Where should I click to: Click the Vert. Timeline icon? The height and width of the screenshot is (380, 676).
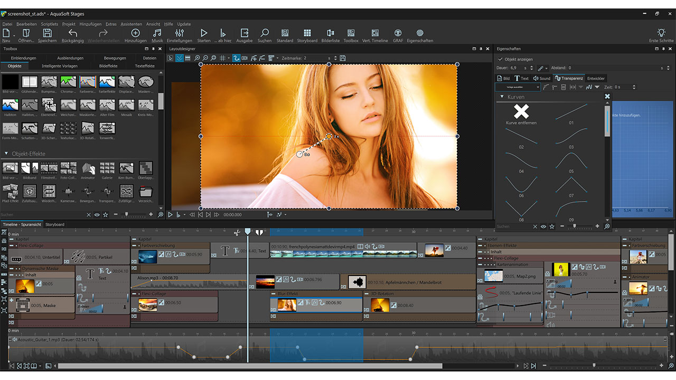[x=375, y=34]
